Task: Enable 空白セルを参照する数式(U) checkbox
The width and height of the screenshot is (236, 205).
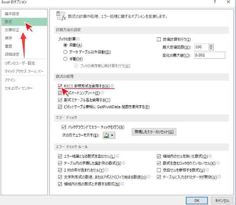Action: click(159, 170)
